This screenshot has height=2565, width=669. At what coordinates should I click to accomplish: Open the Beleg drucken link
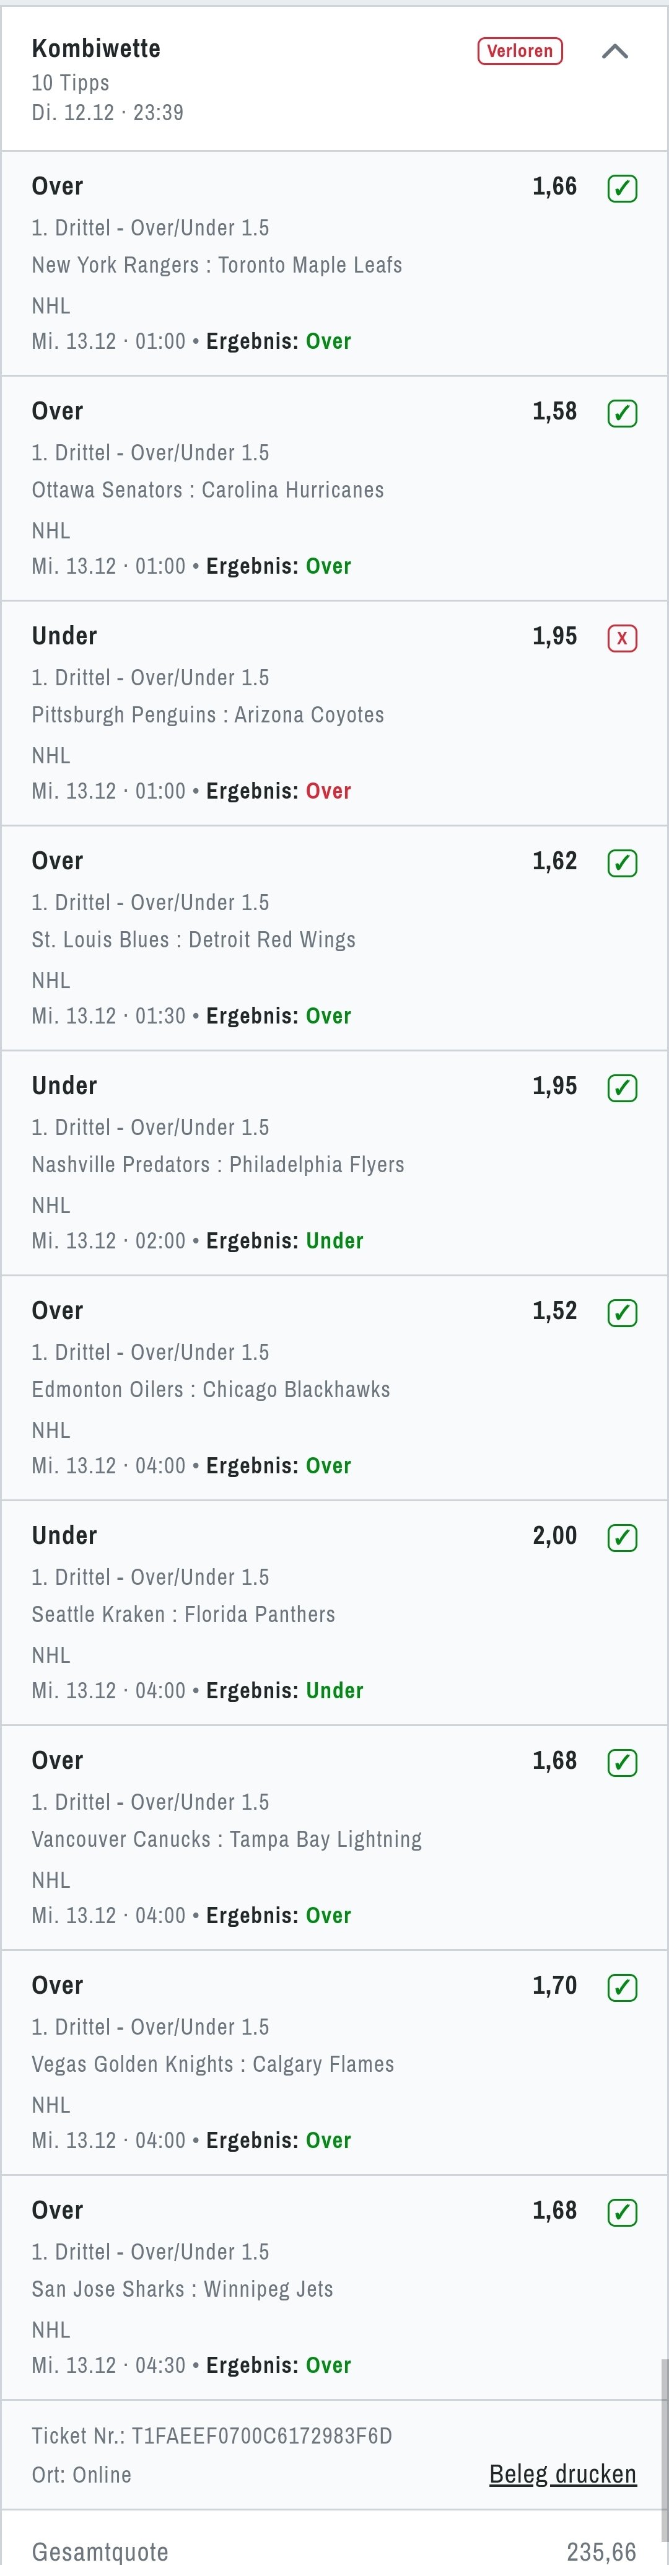562,2475
